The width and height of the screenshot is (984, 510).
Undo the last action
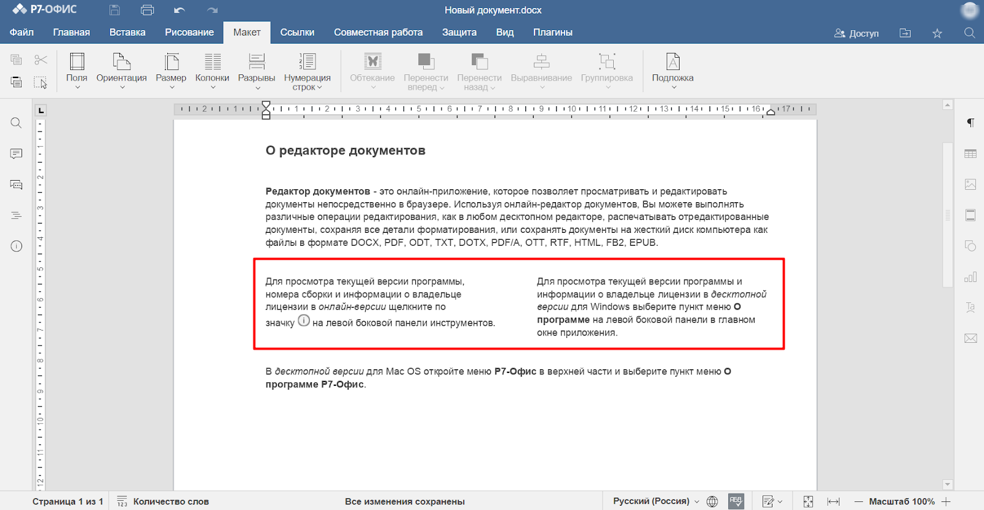[180, 10]
